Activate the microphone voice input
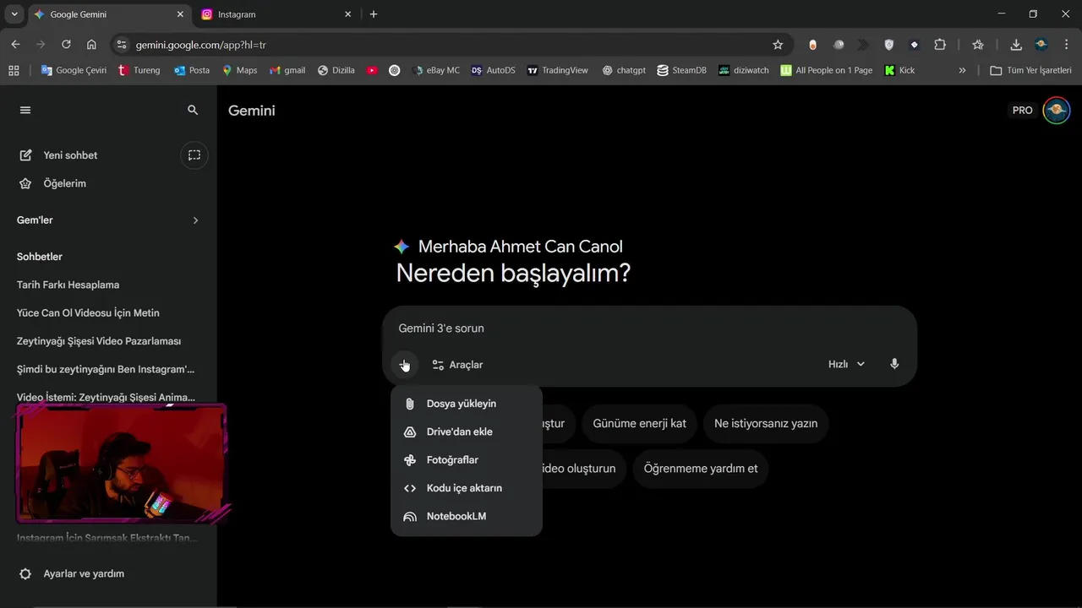Image resolution: width=1082 pixels, height=608 pixels. 894,364
